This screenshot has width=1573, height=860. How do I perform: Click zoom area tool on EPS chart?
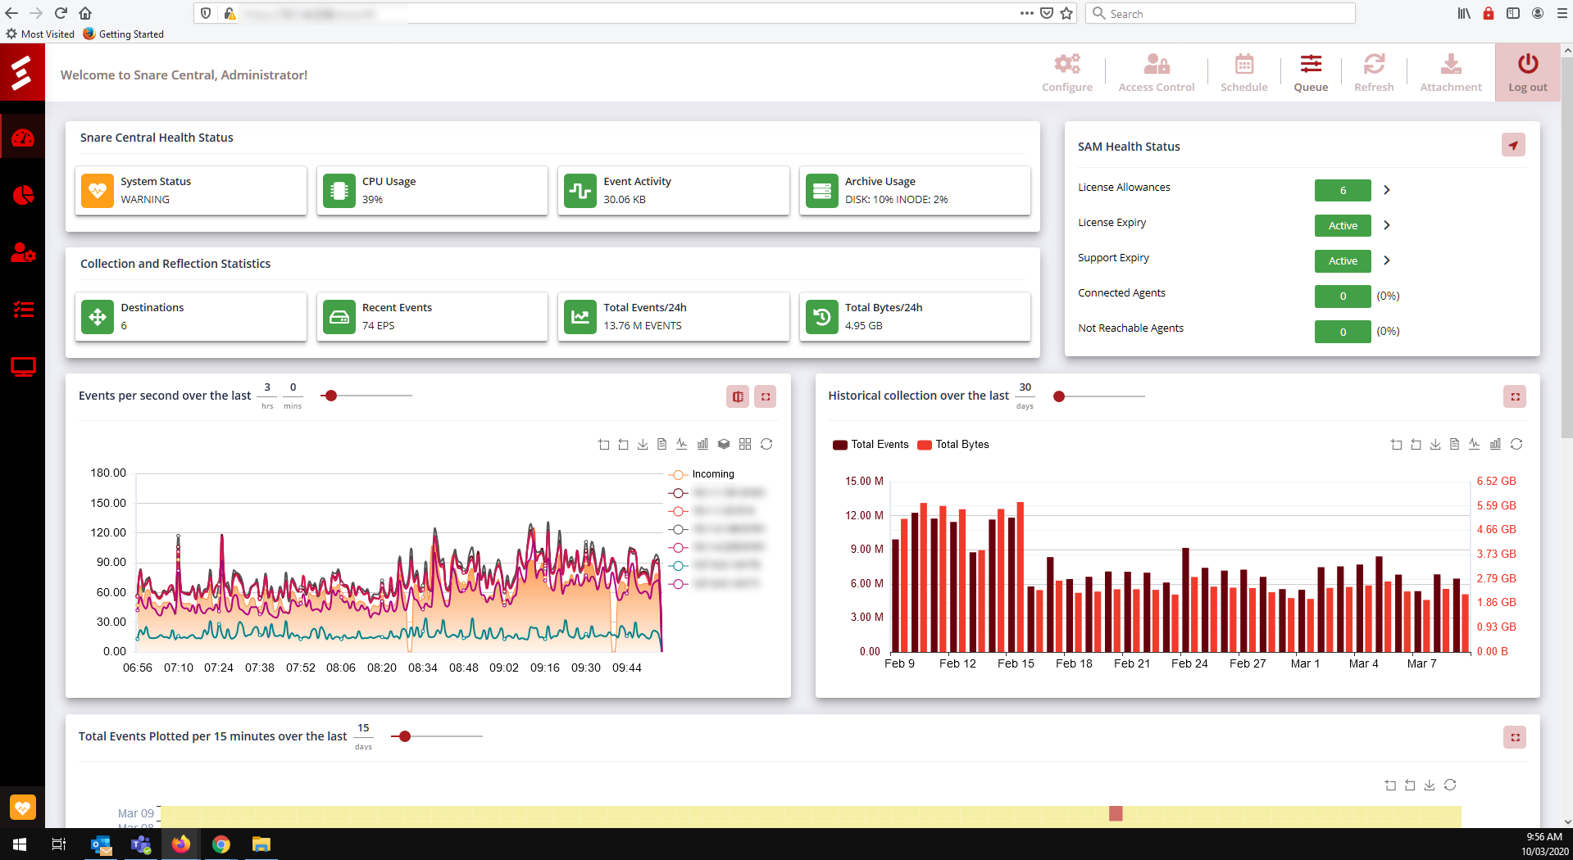604,444
